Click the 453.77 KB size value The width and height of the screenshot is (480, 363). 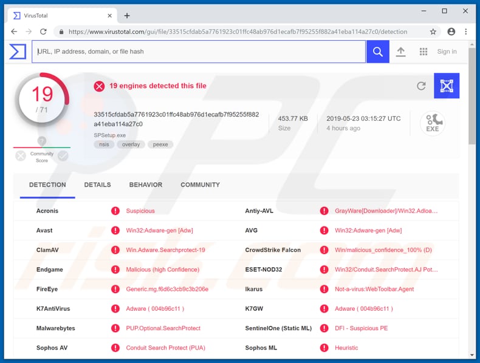(x=293, y=118)
